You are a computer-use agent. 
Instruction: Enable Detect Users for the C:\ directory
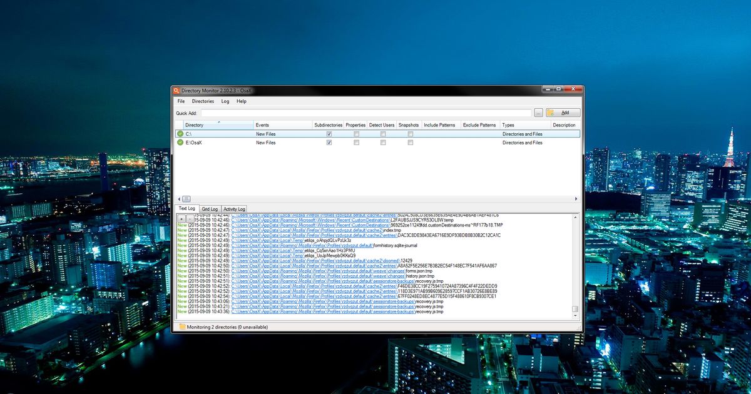tap(382, 133)
